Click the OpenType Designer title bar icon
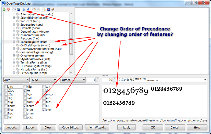Viewport: 211px width, 134px height. (x=3, y=3)
